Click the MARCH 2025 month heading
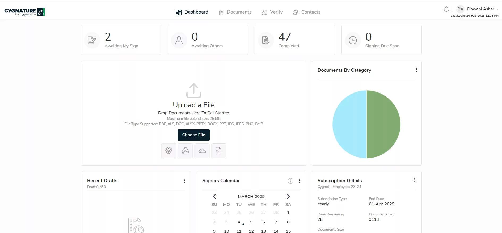This screenshot has height=233, width=502. pos(251,197)
